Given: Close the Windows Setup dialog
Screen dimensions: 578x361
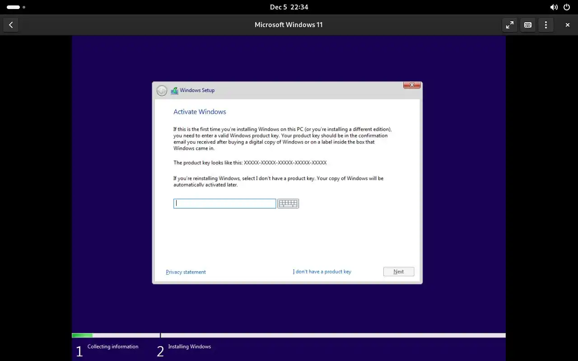Looking at the screenshot, I should coord(412,85).
